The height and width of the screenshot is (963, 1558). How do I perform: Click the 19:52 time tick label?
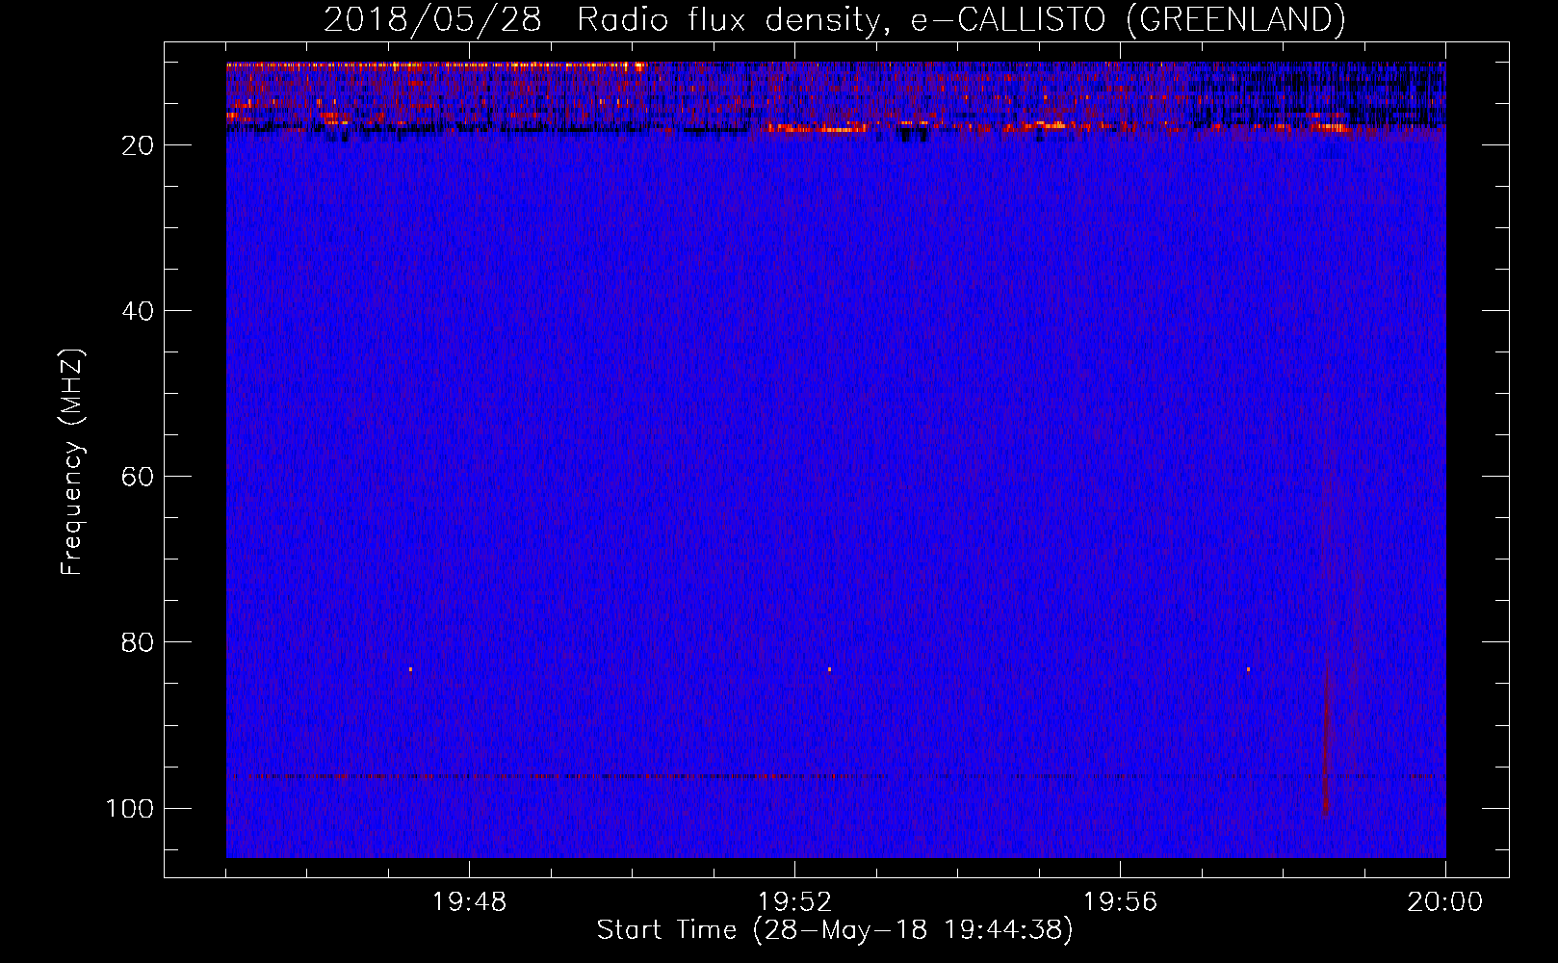(794, 902)
